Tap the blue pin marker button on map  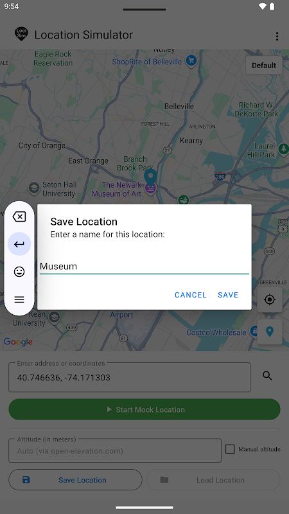tap(270, 332)
